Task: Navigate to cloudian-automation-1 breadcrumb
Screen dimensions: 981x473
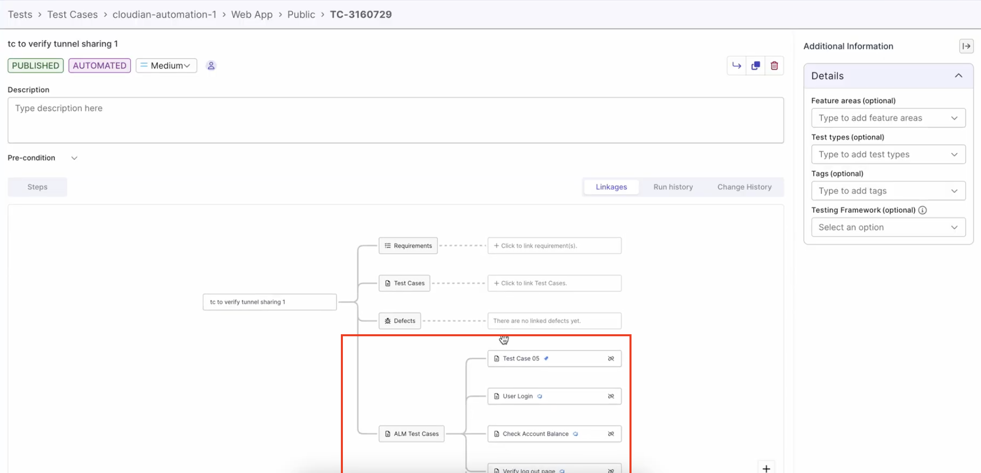Action: click(x=164, y=15)
